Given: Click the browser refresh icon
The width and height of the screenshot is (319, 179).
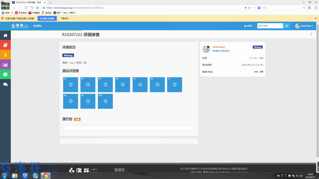Looking at the screenshot, I should (x=26, y=8).
